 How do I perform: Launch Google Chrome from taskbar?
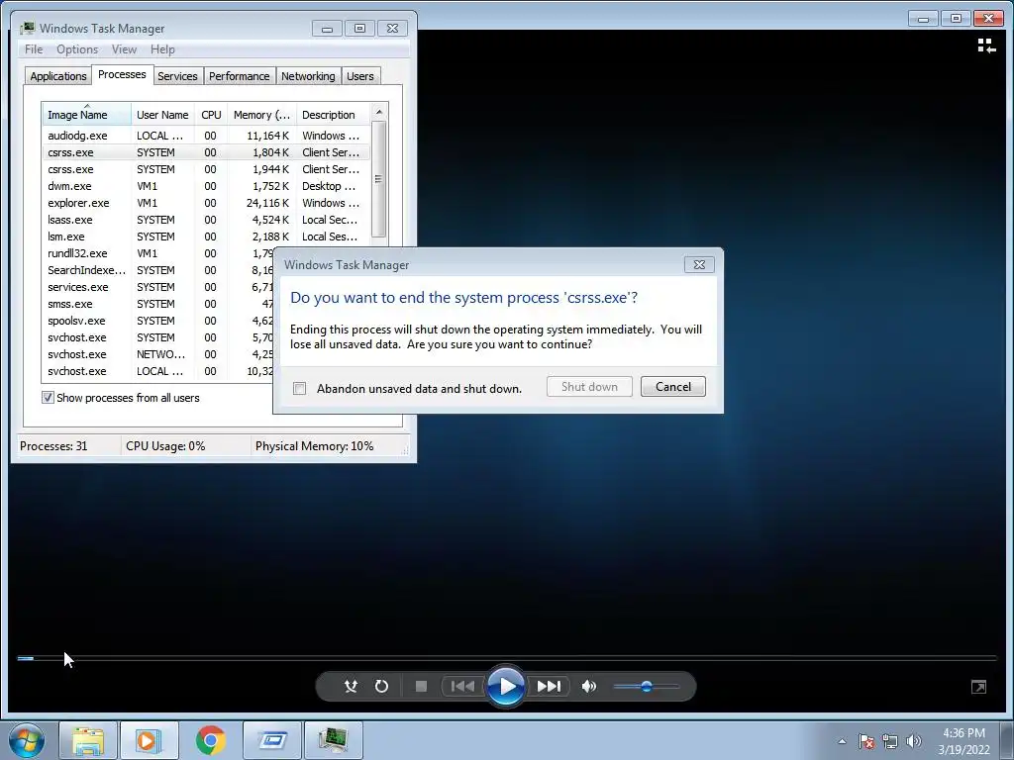pyautogui.click(x=211, y=740)
